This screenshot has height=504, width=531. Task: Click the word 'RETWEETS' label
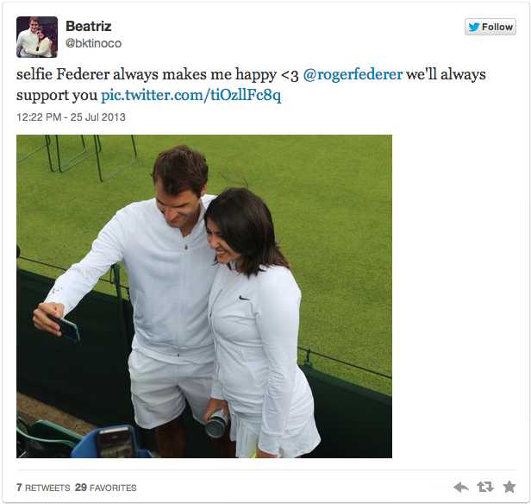[x=47, y=488]
